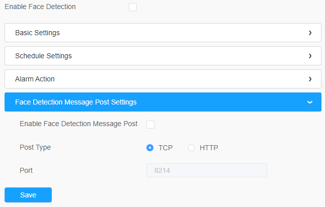Viewport: 325px width, 207px height.
Task: Open the Alarm Action section title
Action: click(35, 79)
